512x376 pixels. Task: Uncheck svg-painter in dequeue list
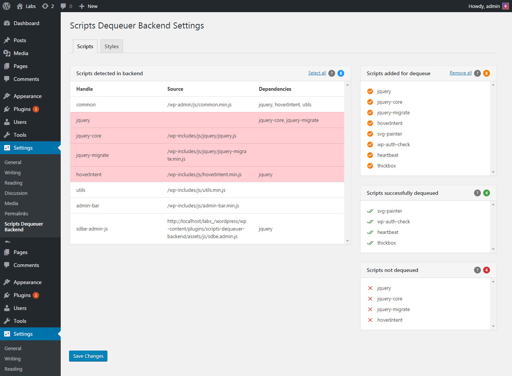coord(370,134)
